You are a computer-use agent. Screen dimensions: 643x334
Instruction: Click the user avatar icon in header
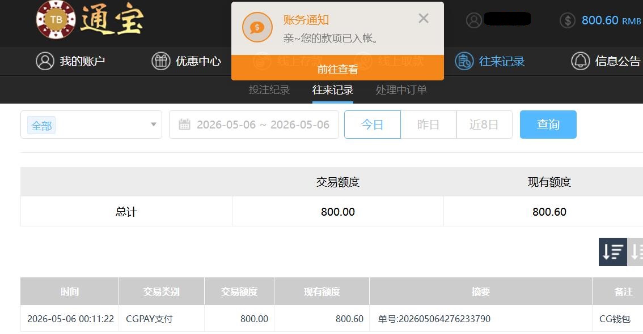point(473,20)
